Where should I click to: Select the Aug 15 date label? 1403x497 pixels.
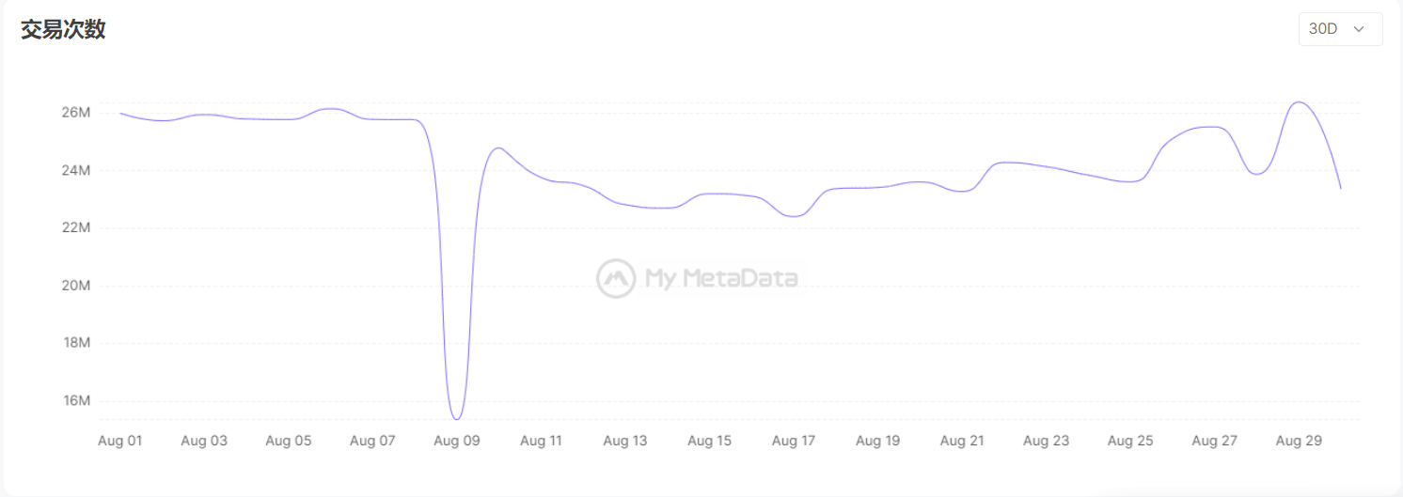[x=710, y=441]
